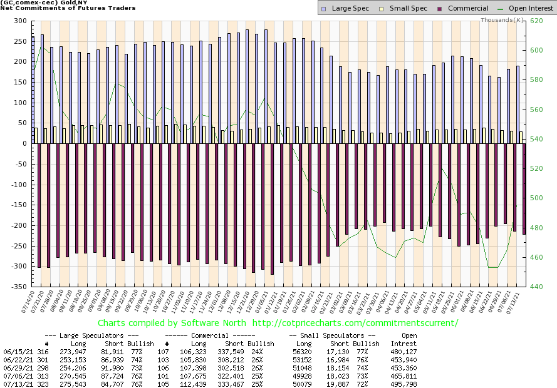Click the Commercial purple legend swatch
This screenshot has width=557, height=388.
[x=424, y=9]
